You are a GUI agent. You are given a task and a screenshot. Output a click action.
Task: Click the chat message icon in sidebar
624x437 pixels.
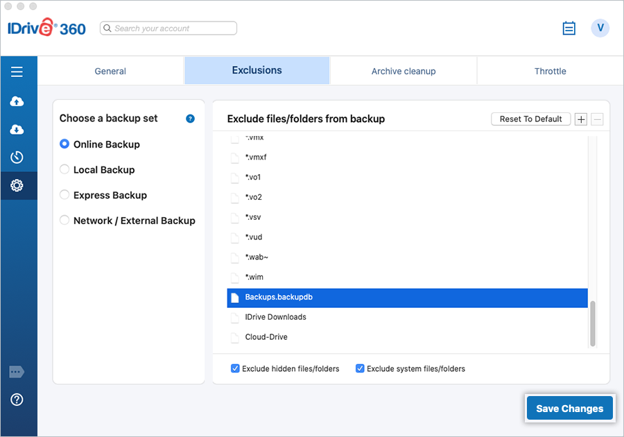click(17, 372)
